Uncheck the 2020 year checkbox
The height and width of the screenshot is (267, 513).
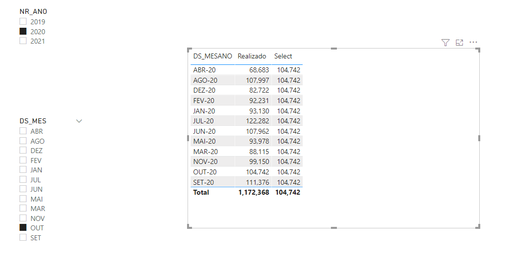pyautogui.click(x=23, y=31)
